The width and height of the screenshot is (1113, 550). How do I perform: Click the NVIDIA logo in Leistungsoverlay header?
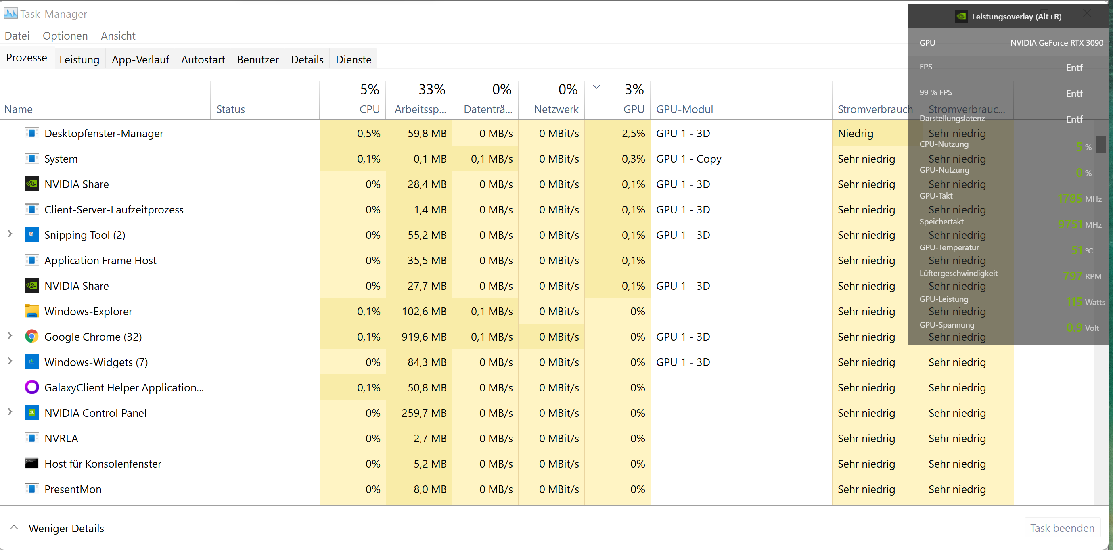(961, 17)
